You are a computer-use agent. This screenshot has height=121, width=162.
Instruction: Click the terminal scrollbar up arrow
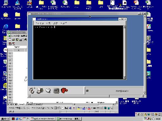(125, 27)
